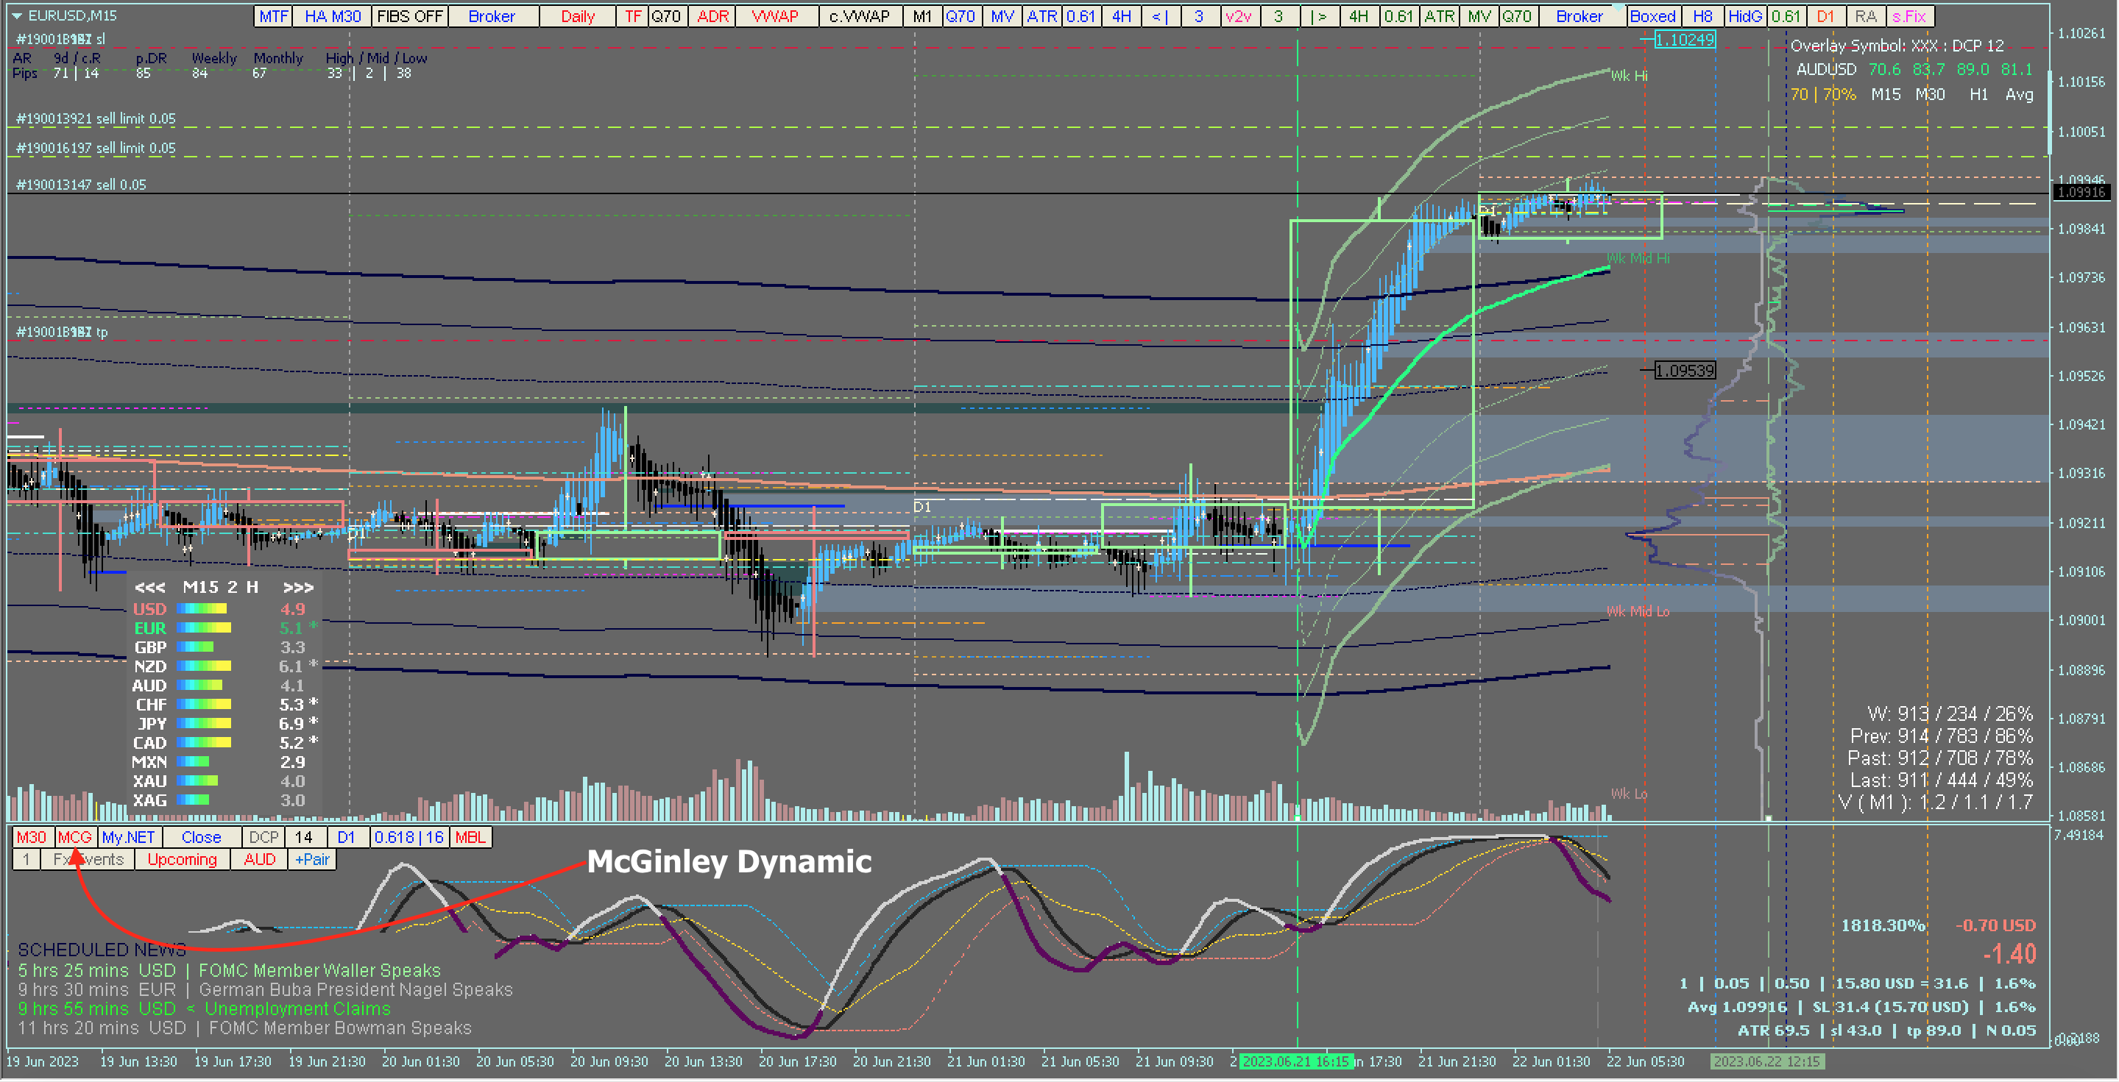Click the JPY currency strength bar
The image size is (2119, 1082).
pyautogui.click(x=204, y=724)
